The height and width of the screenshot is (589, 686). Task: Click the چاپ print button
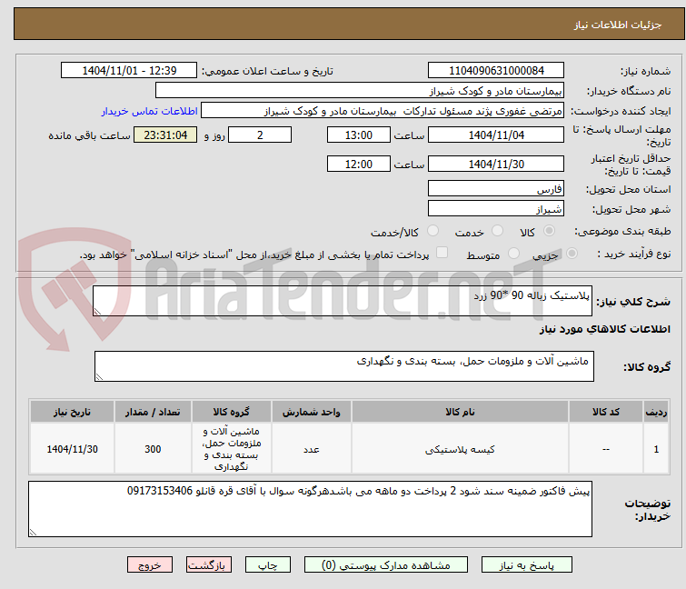tap(268, 565)
